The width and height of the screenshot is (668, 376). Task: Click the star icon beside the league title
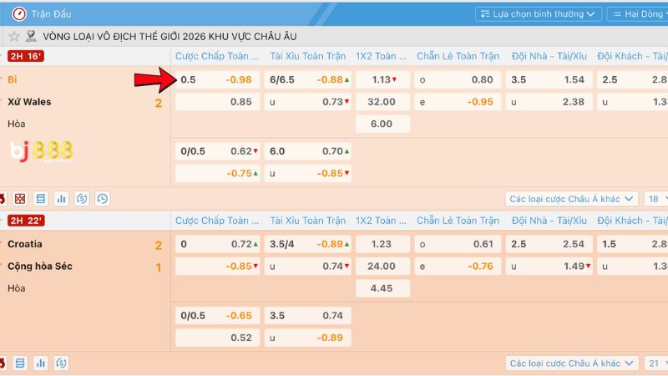[x=14, y=36]
